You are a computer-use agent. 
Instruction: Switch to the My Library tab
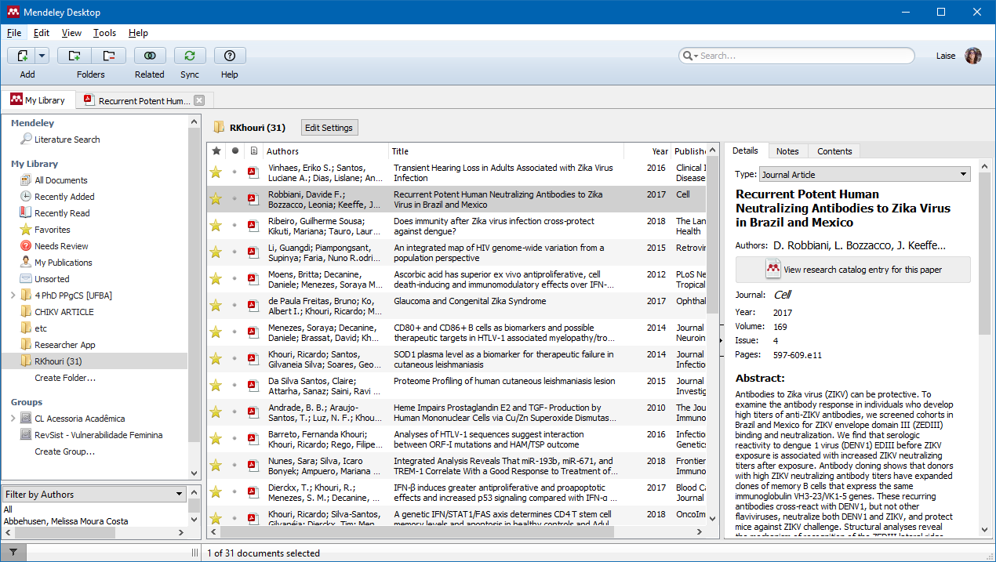[x=38, y=100]
